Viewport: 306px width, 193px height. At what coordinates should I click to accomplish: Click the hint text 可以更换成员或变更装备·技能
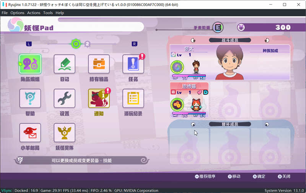point(81,161)
